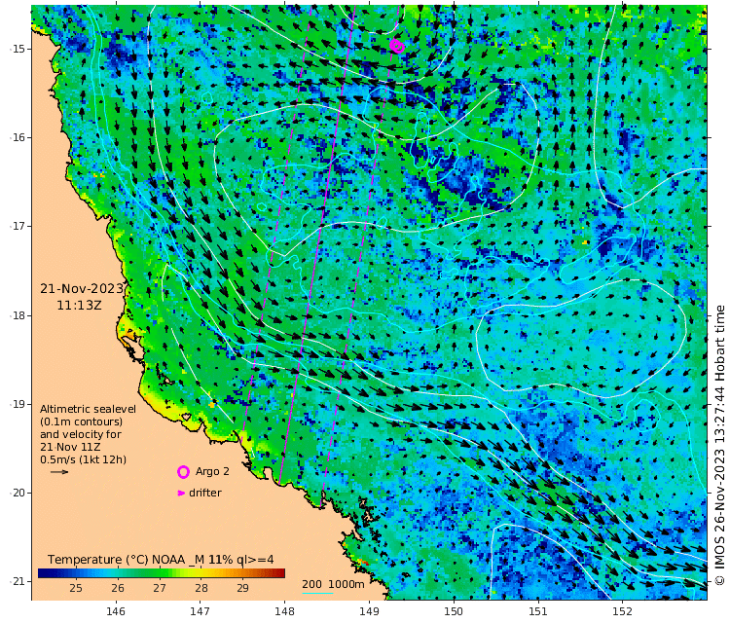Click the '200 1000m' depth contour label

tap(333, 584)
